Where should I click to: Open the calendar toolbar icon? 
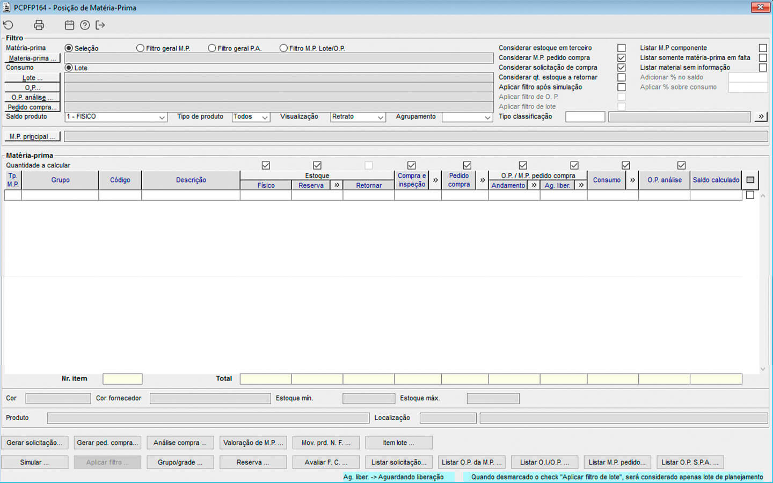(x=69, y=25)
